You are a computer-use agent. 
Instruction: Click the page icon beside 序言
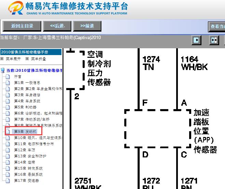coord(8,77)
